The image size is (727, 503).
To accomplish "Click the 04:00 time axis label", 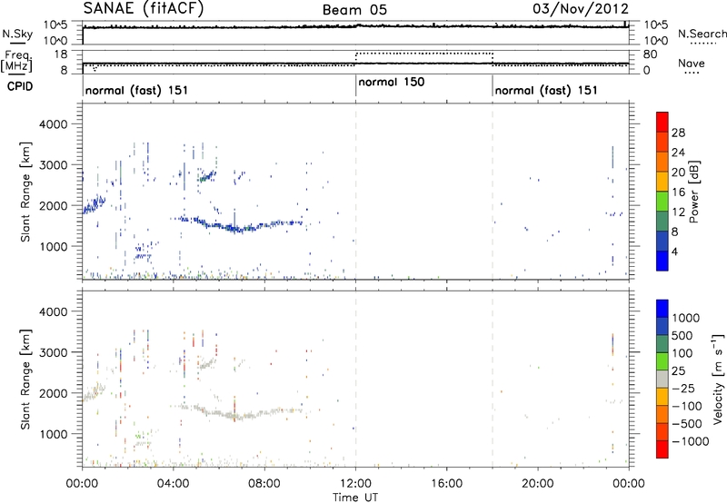I will (x=173, y=484).
